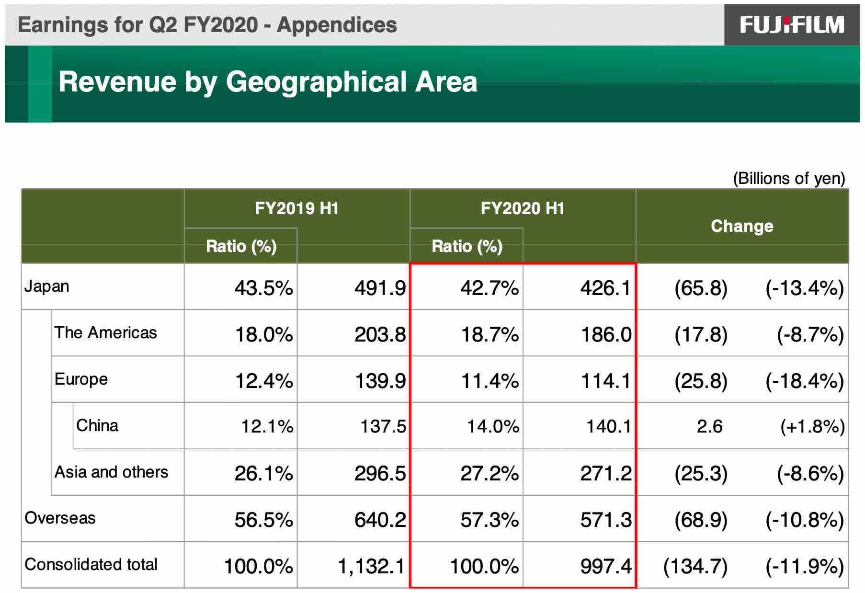Select Asia and others change '(25.3)'
This screenshot has height=593, width=865.
tap(701, 473)
